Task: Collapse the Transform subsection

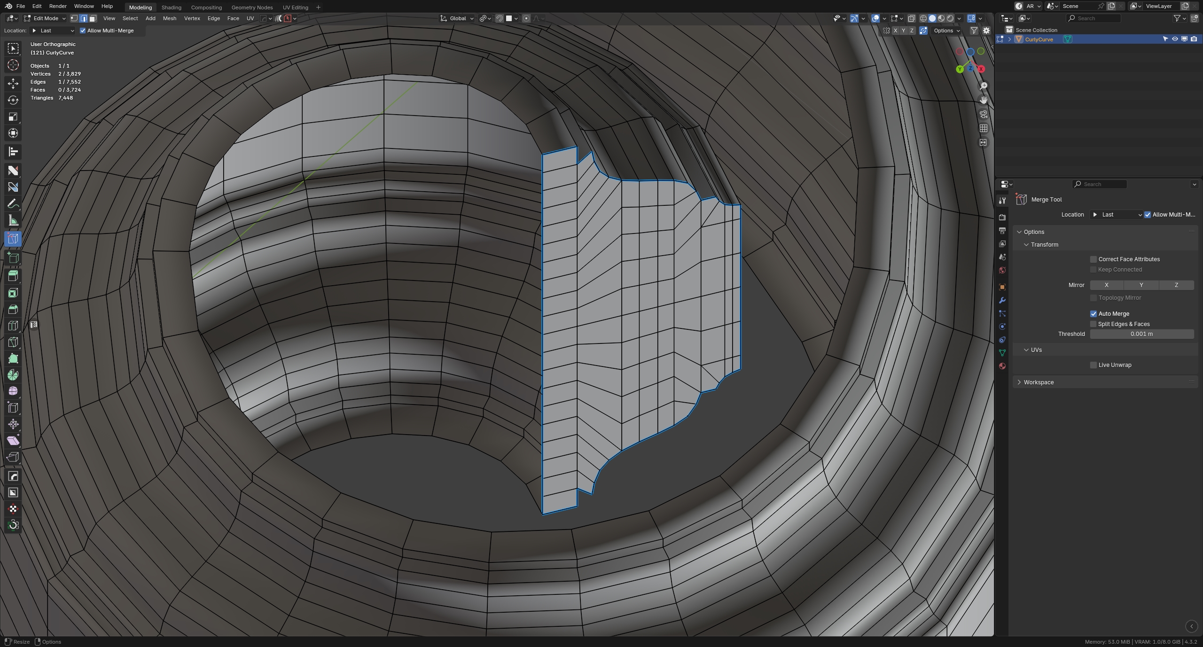Action: [x=1026, y=245]
